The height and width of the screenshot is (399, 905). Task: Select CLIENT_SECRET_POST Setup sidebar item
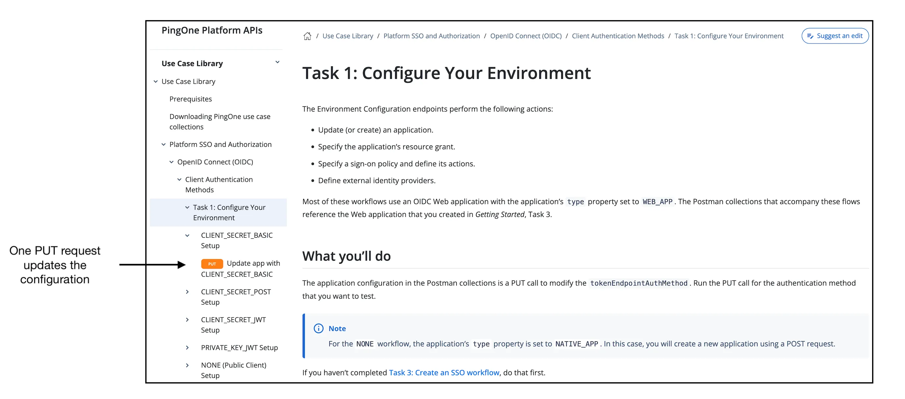point(236,297)
